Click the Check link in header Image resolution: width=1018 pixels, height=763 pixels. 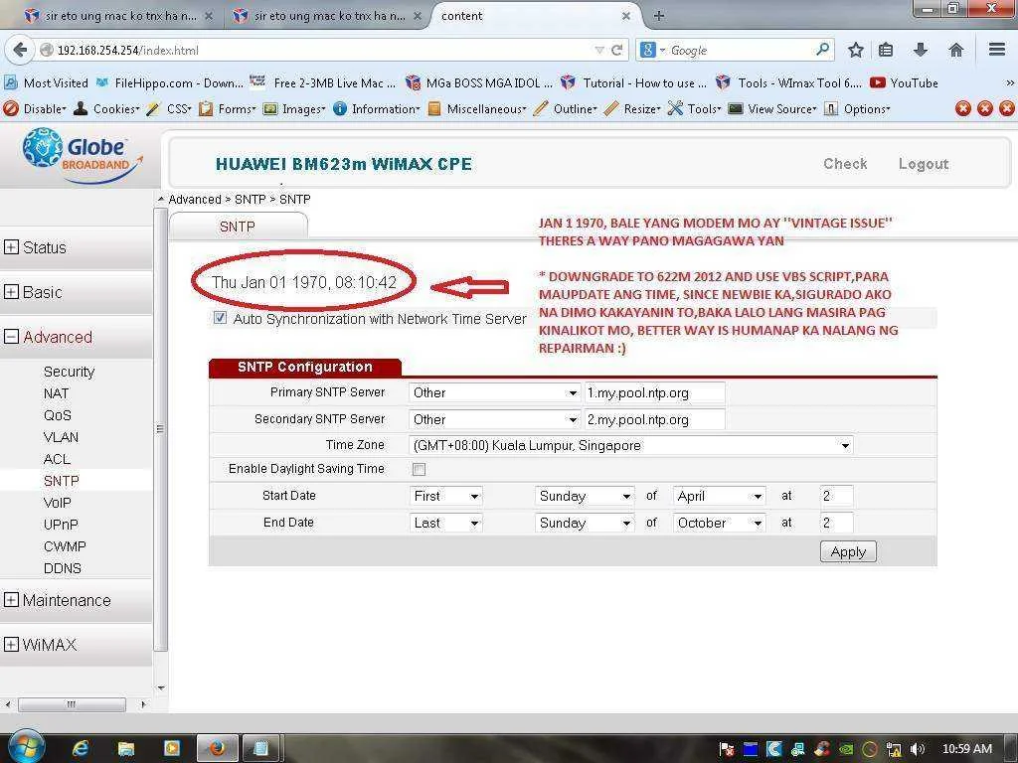(x=845, y=164)
